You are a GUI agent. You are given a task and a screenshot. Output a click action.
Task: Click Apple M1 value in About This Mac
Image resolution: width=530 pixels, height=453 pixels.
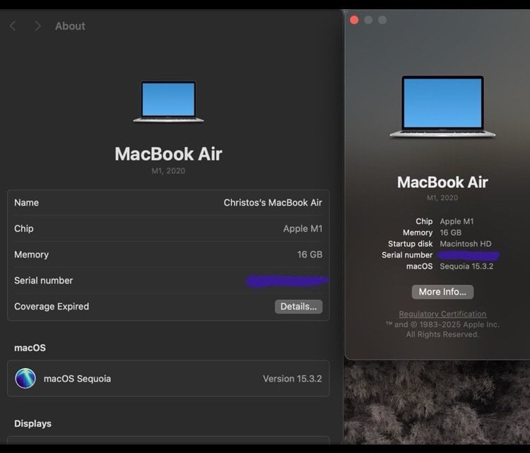click(x=457, y=221)
